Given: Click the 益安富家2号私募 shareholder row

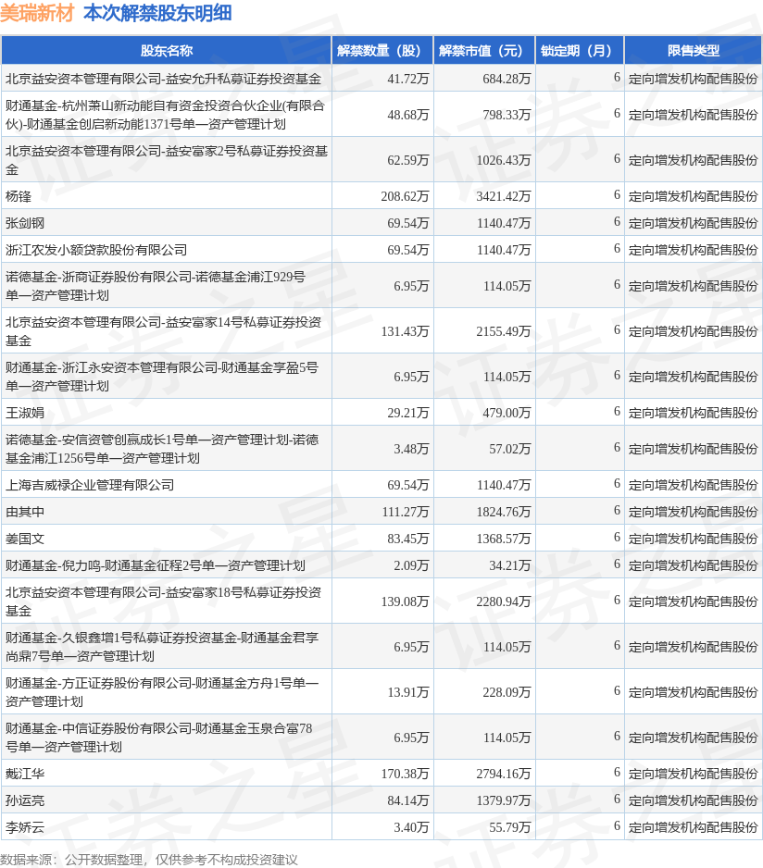Looking at the screenshot, I should point(381,160).
